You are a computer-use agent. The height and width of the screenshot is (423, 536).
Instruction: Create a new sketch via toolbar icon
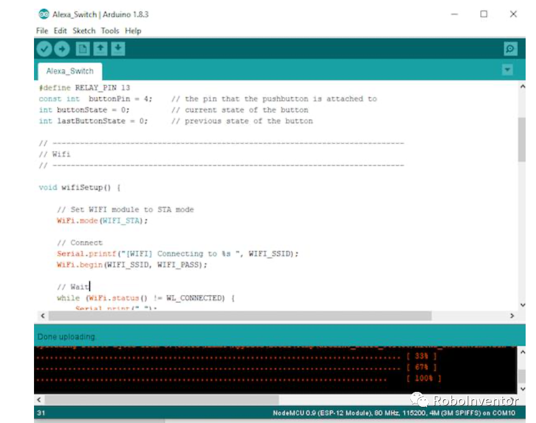coord(82,48)
